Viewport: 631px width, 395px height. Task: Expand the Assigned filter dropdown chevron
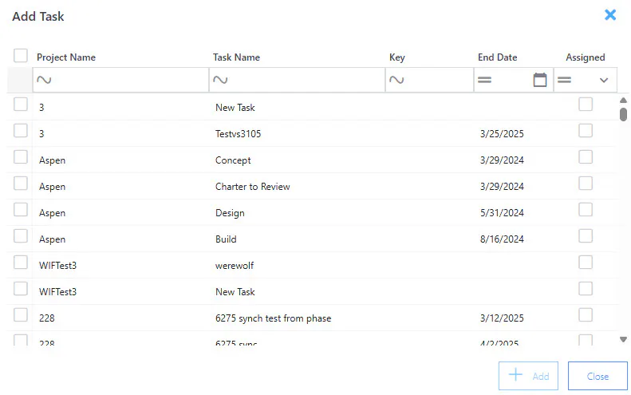click(x=604, y=80)
